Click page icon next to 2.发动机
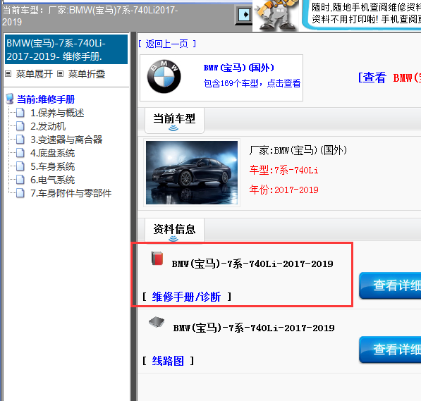 (20, 126)
